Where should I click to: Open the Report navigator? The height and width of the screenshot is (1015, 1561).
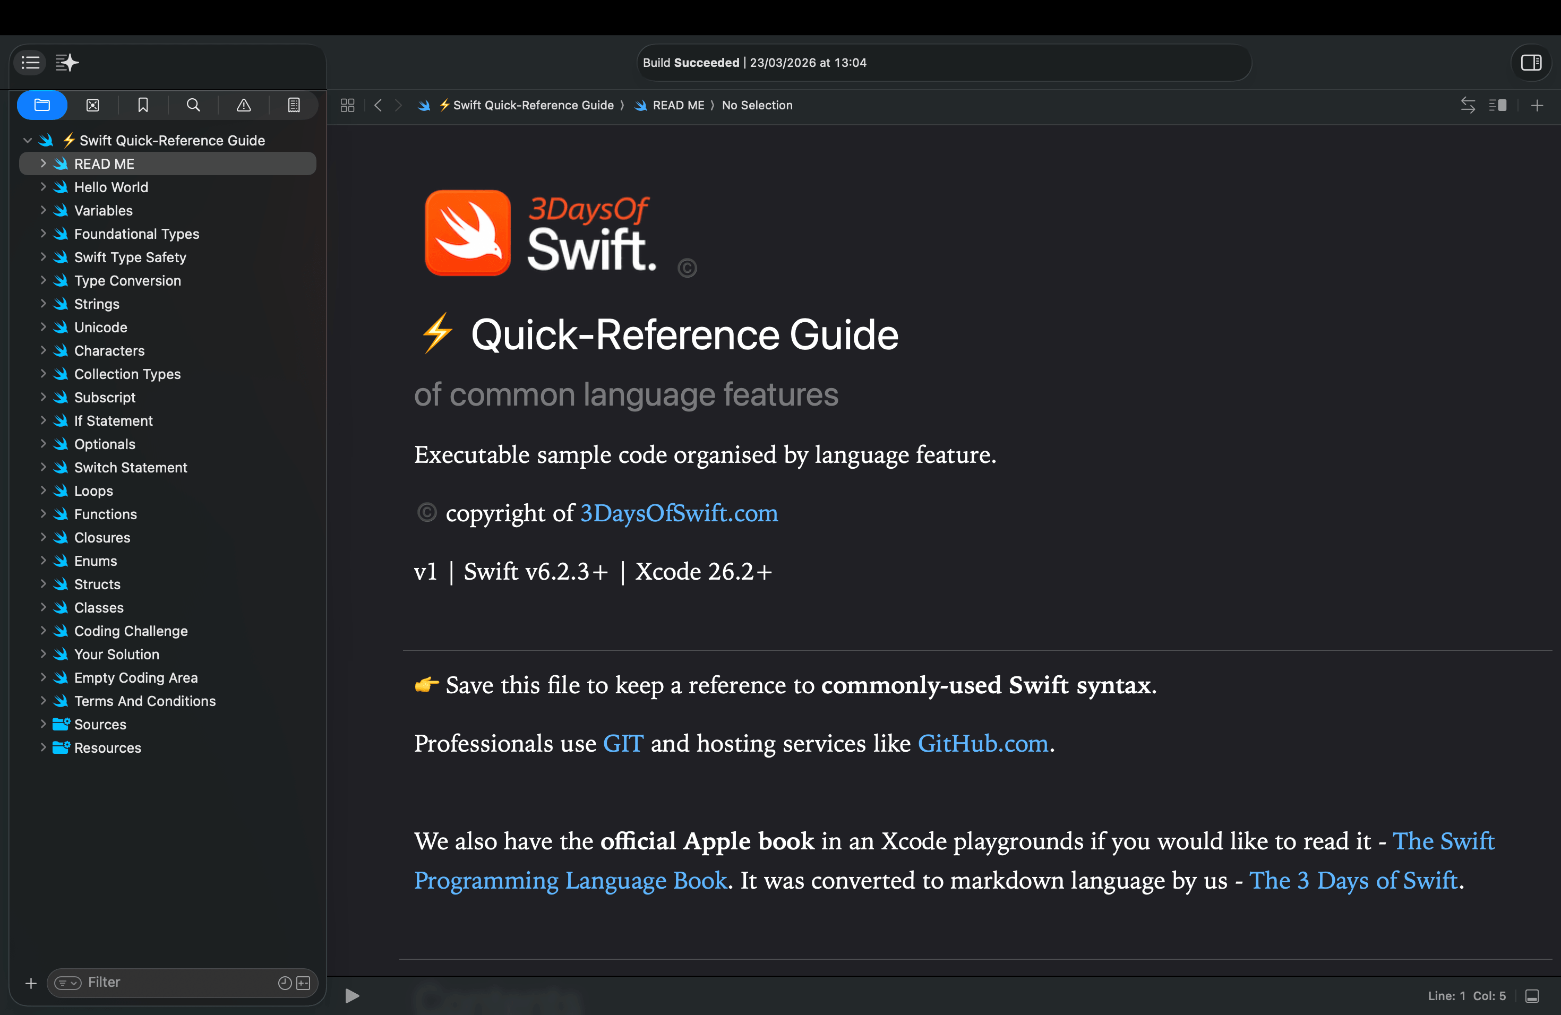pos(293,105)
